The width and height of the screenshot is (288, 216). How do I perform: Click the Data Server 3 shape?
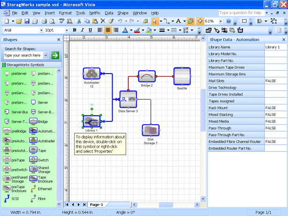(x=128, y=99)
